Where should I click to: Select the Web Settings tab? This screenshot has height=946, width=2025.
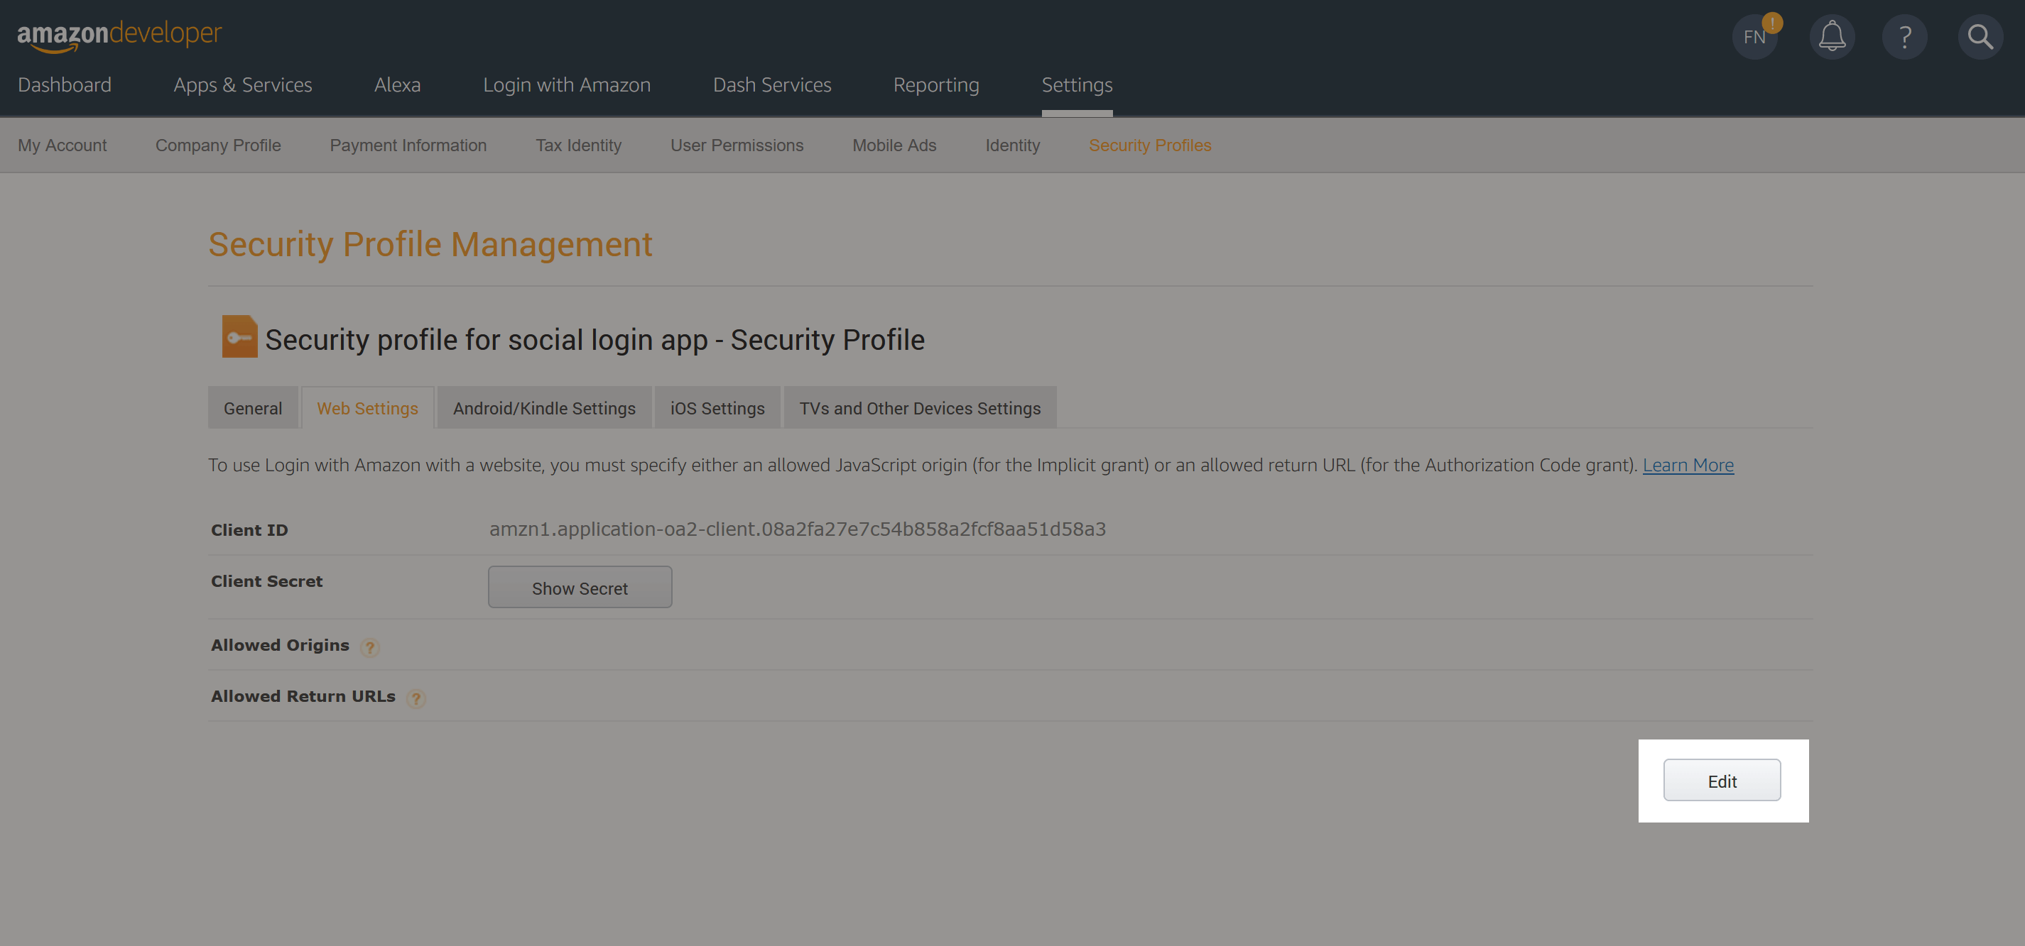(x=368, y=408)
